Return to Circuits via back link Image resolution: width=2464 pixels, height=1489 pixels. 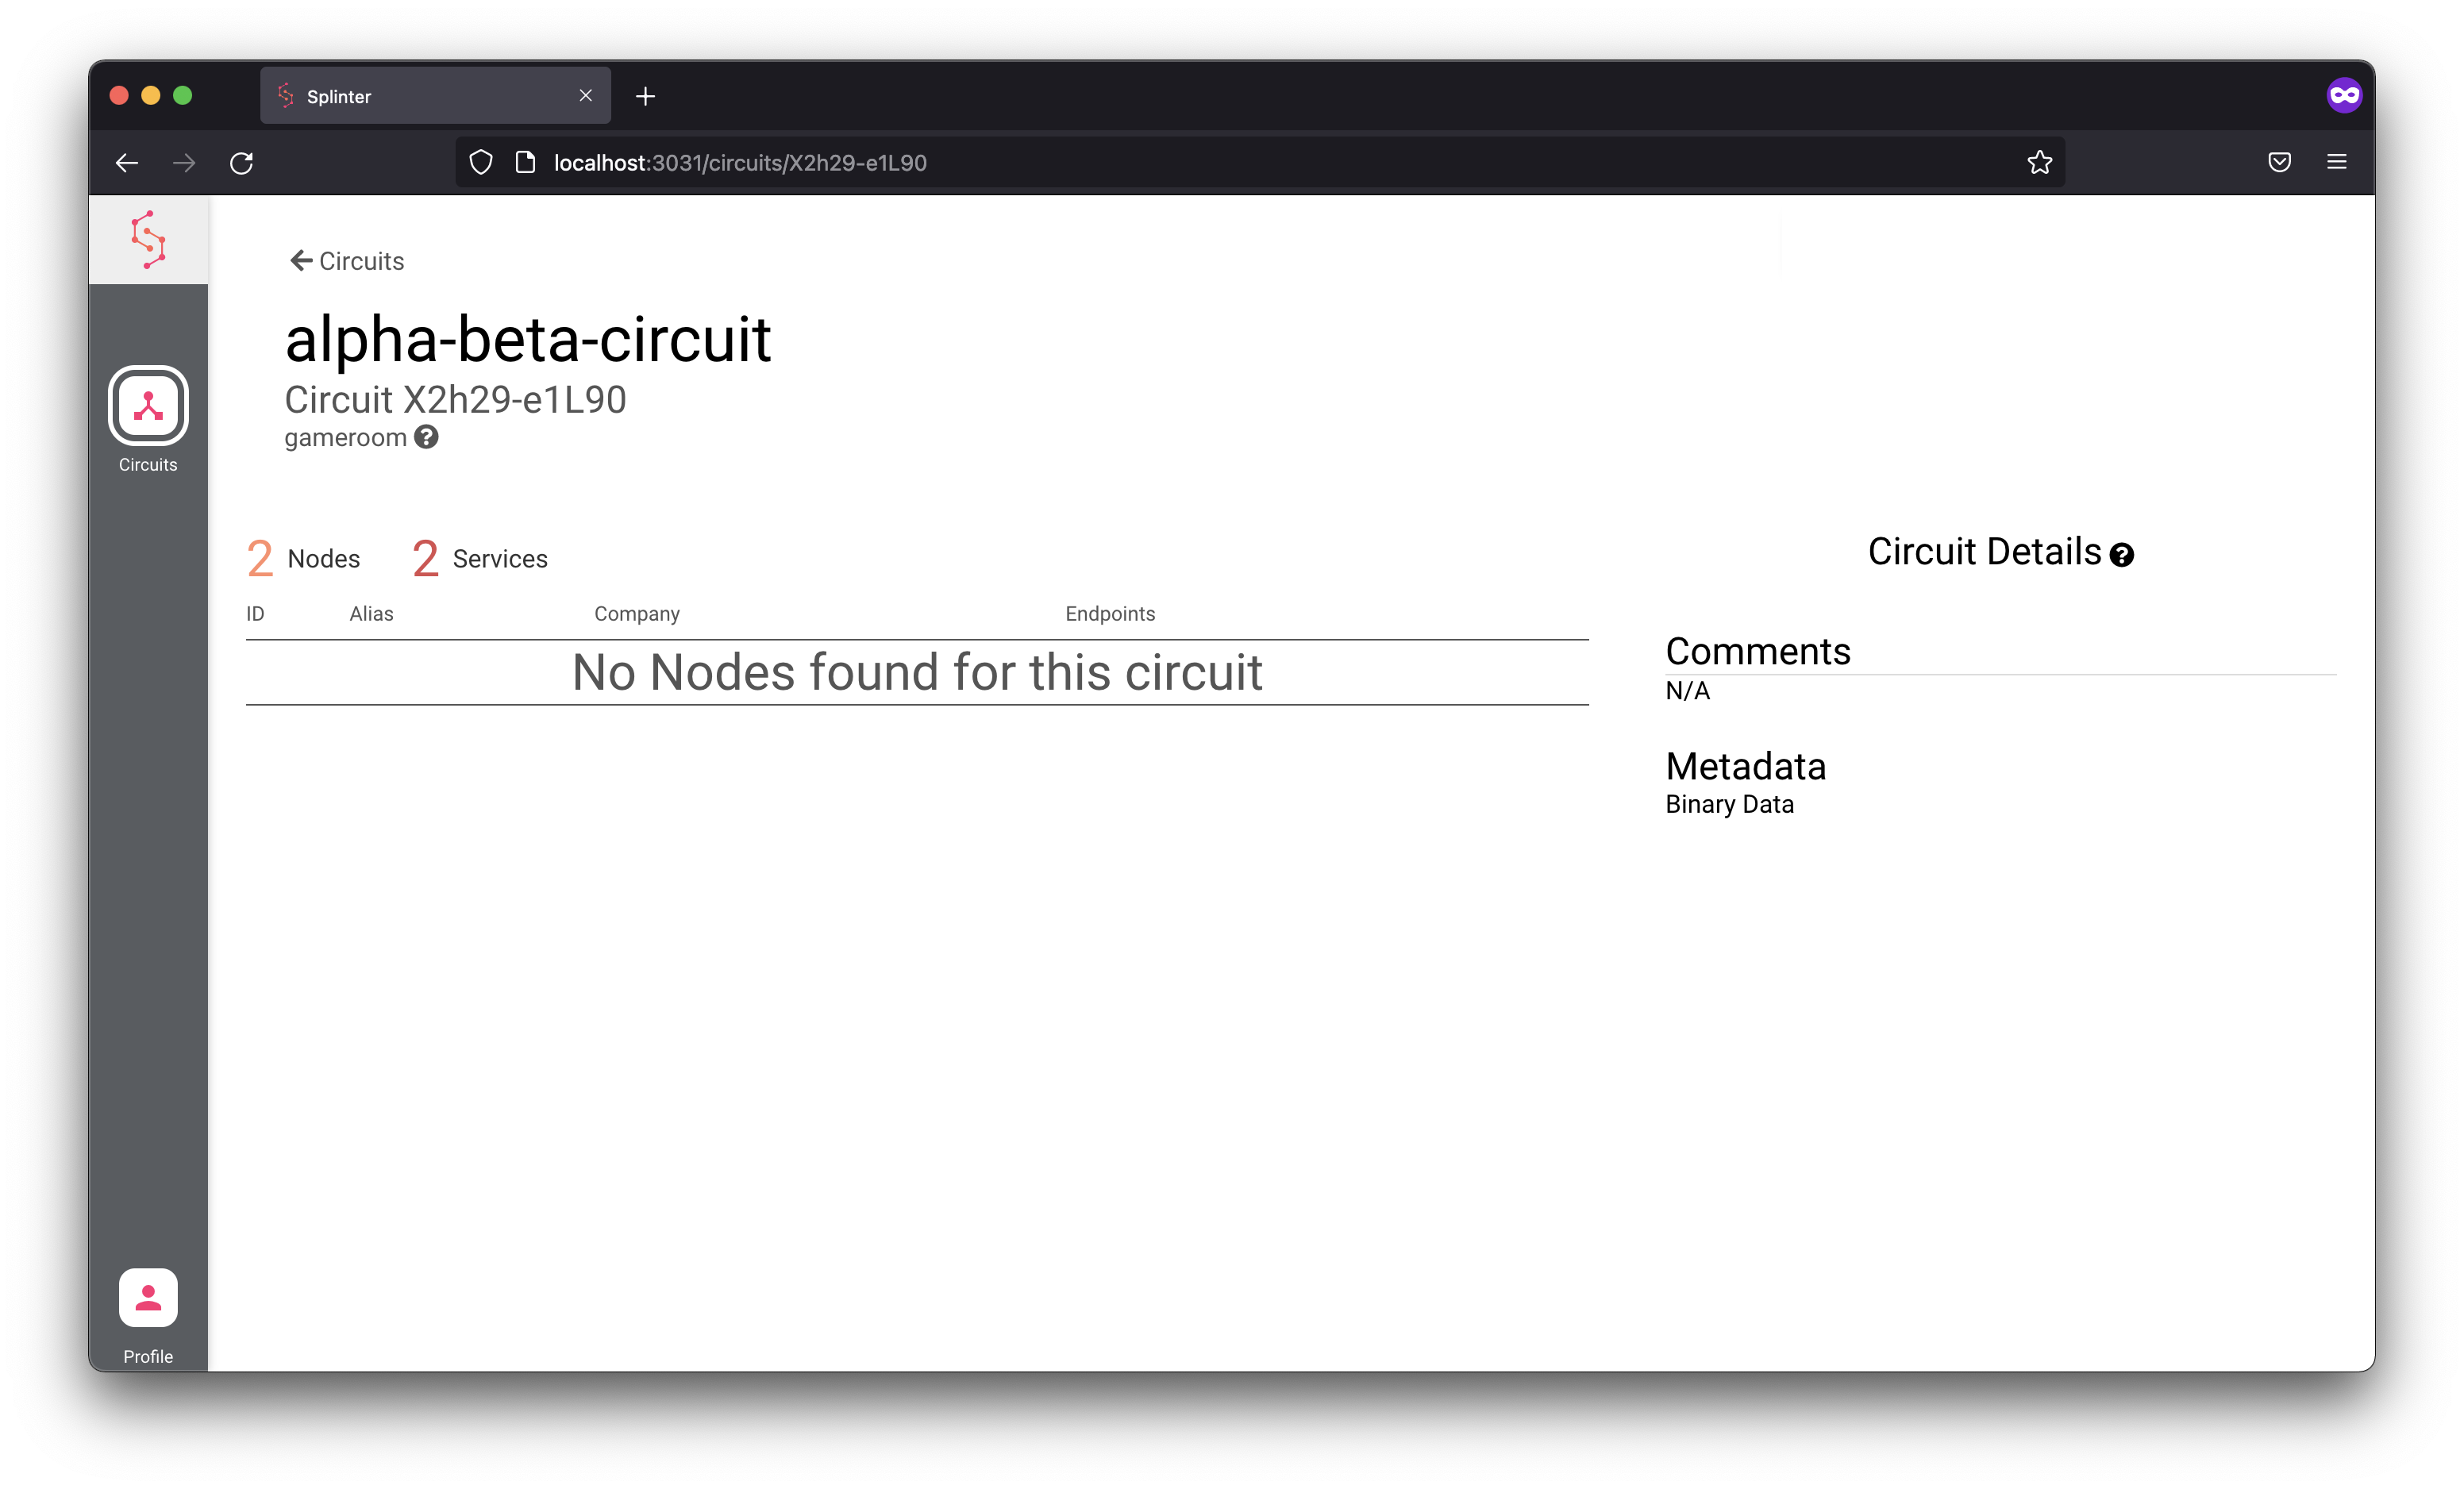click(x=347, y=261)
